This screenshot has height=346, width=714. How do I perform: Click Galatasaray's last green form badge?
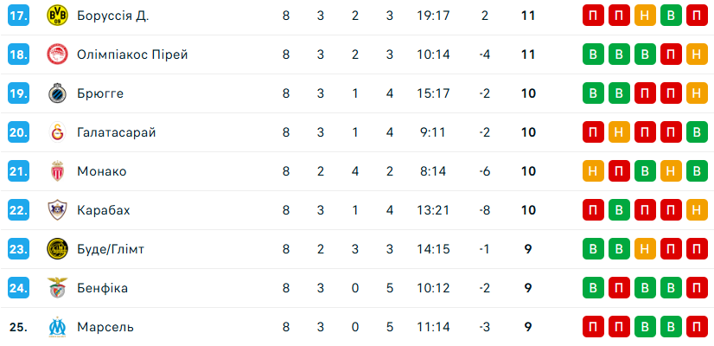pos(697,132)
